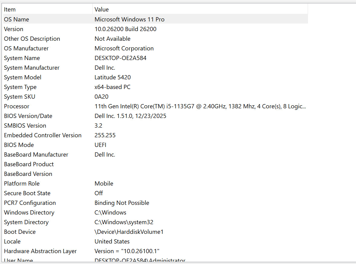Select the System SKU row
This screenshot has width=356, height=264.
click(x=20, y=97)
